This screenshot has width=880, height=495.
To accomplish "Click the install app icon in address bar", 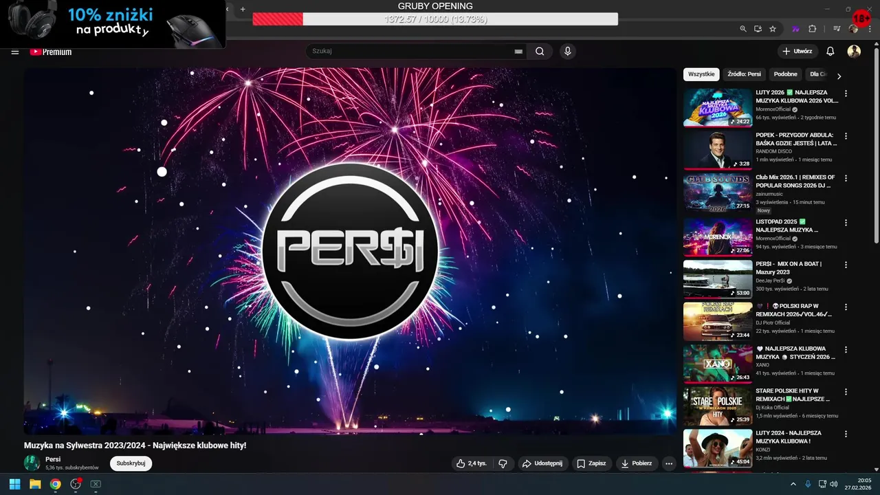I will tap(758, 29).
